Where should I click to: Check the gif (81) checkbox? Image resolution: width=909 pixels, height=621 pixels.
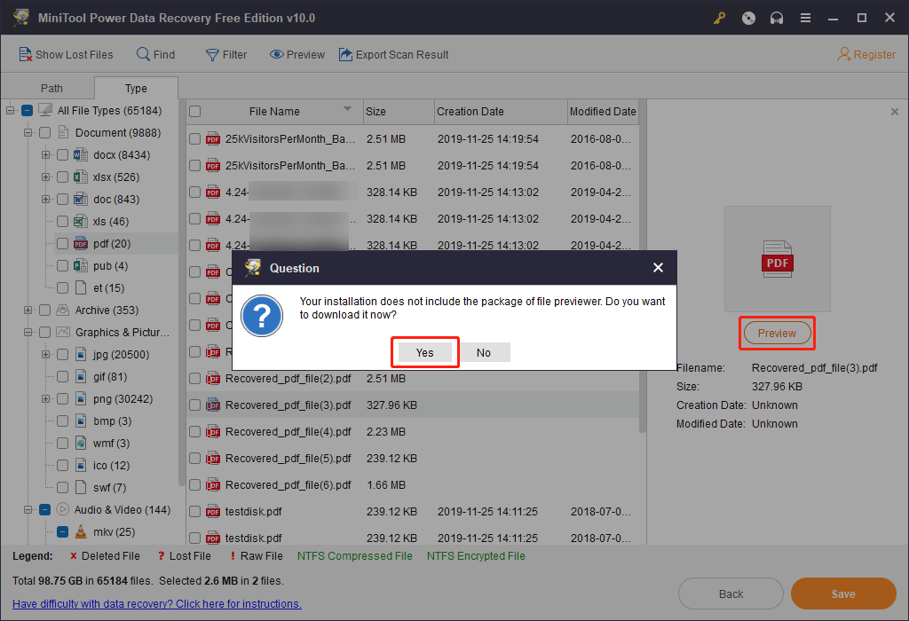pyautogui.click(x=63, y=376)
